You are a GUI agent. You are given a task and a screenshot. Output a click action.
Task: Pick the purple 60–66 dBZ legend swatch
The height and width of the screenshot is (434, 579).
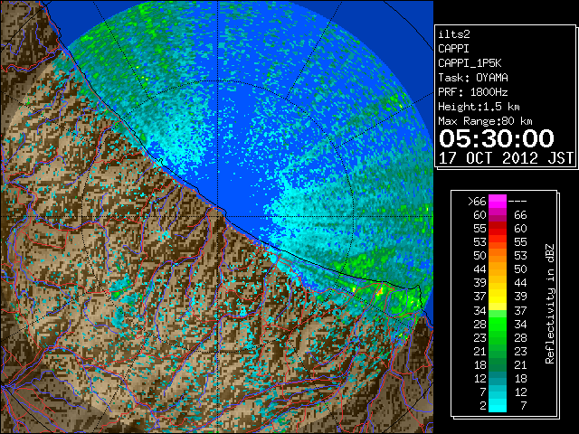point(498,215)
